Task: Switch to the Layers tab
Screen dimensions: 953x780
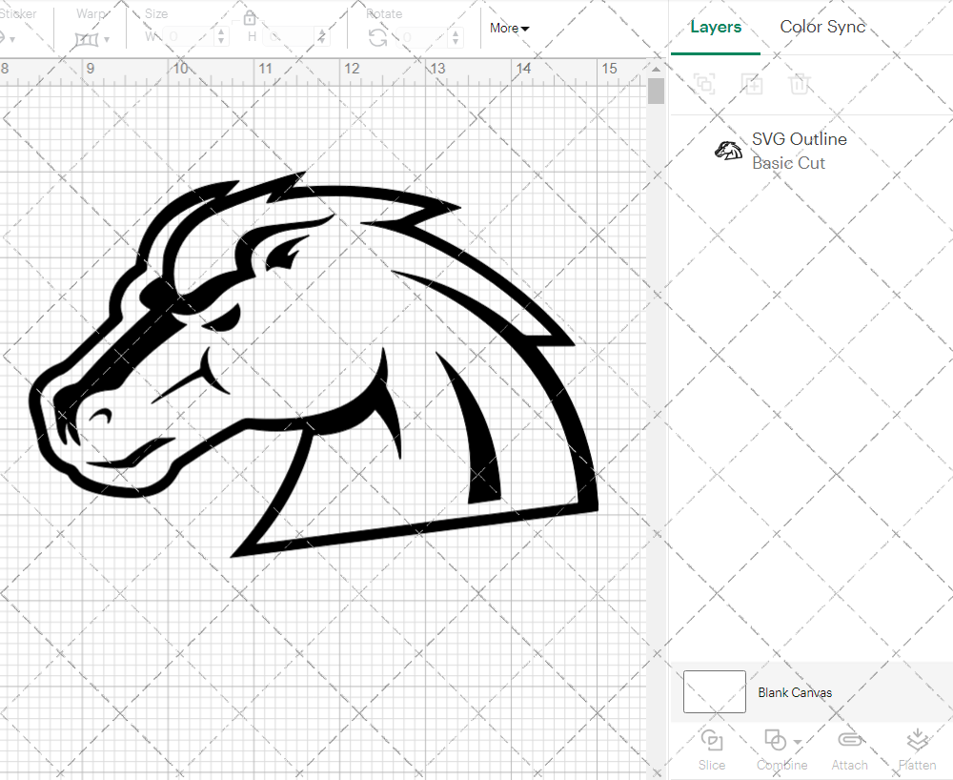Action: coord(716,27)
